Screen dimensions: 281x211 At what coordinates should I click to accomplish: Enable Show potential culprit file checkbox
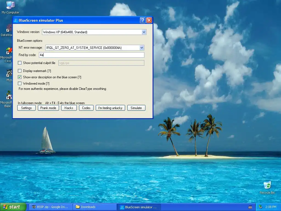[20, 63]
